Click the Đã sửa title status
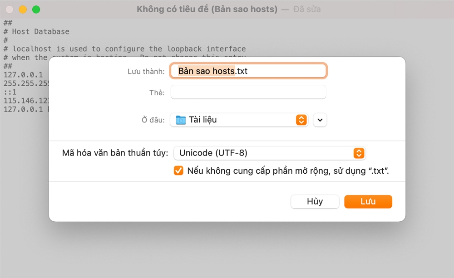Viewport: 454px width, 278px height. [307, 9]
